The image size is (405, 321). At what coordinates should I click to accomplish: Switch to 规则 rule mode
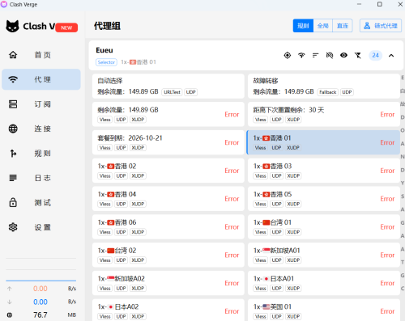pos(303,26)
